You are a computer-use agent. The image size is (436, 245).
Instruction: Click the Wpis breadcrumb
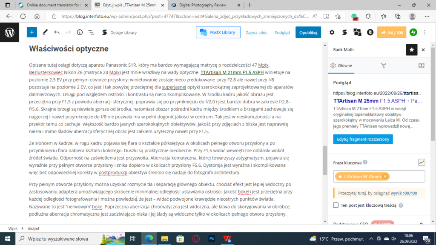click(12, 228)
